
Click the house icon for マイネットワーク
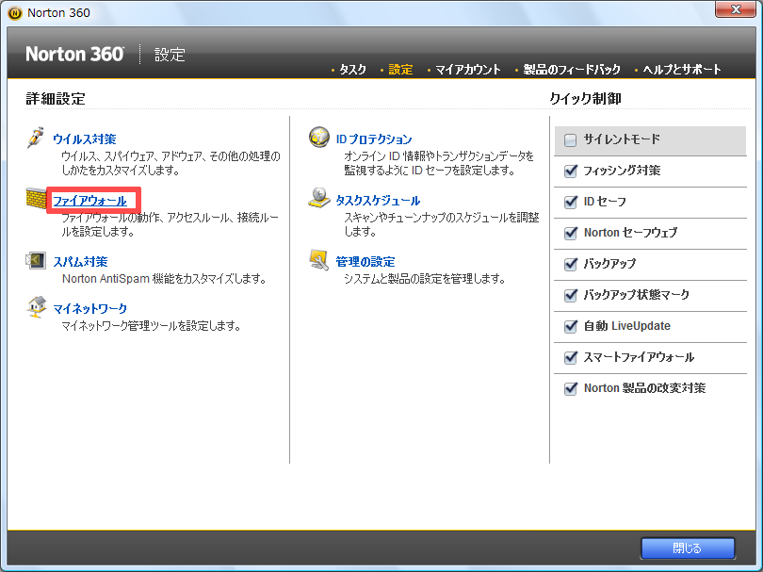pyautogui.click(x=36, y=307)
